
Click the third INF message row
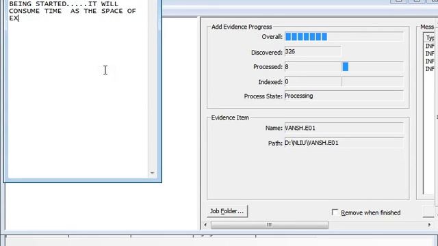coord(429,61)
